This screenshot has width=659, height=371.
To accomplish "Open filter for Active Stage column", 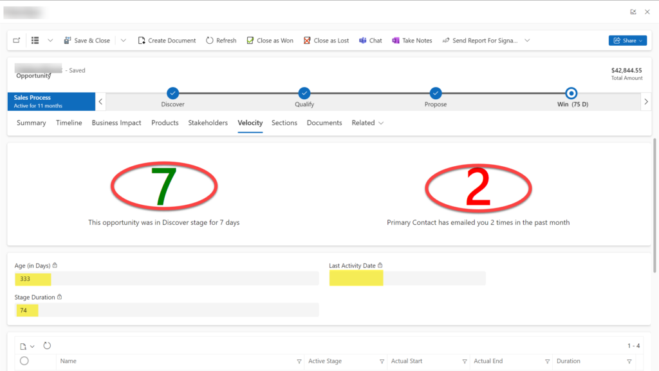I will (x=382, y=361).
